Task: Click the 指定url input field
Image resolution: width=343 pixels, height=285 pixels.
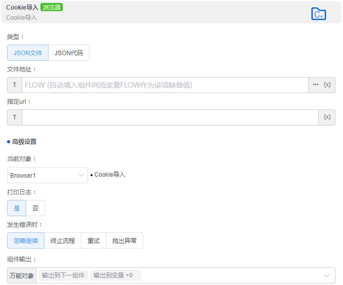Action: [170, 117]
